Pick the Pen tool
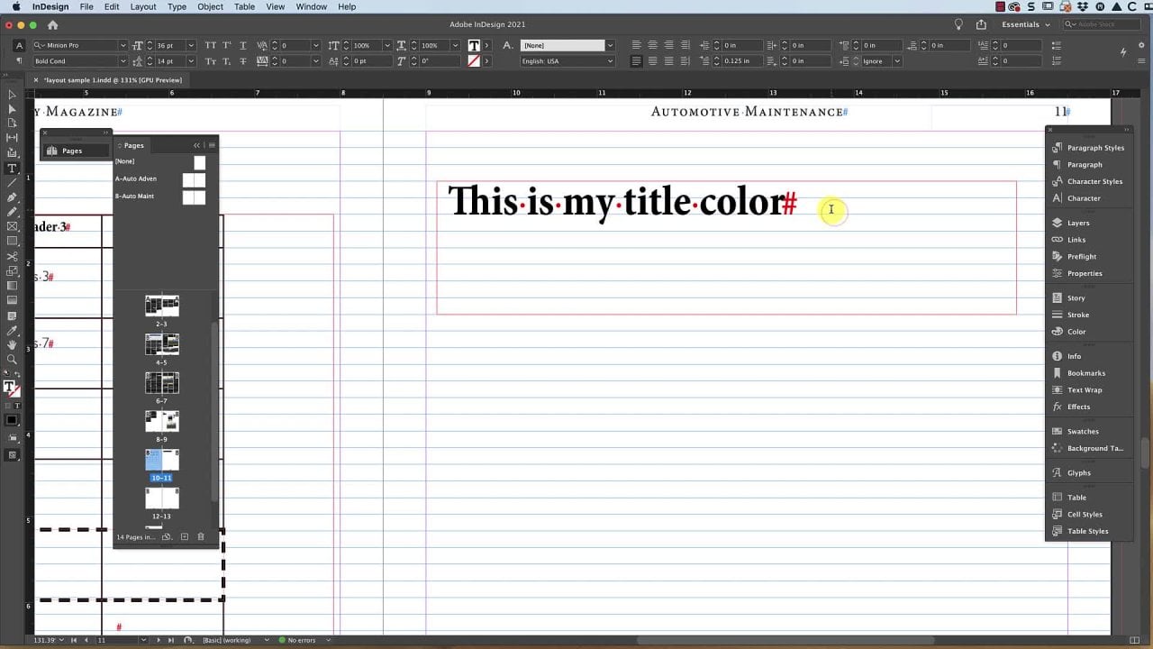 [x=12, y=197]
